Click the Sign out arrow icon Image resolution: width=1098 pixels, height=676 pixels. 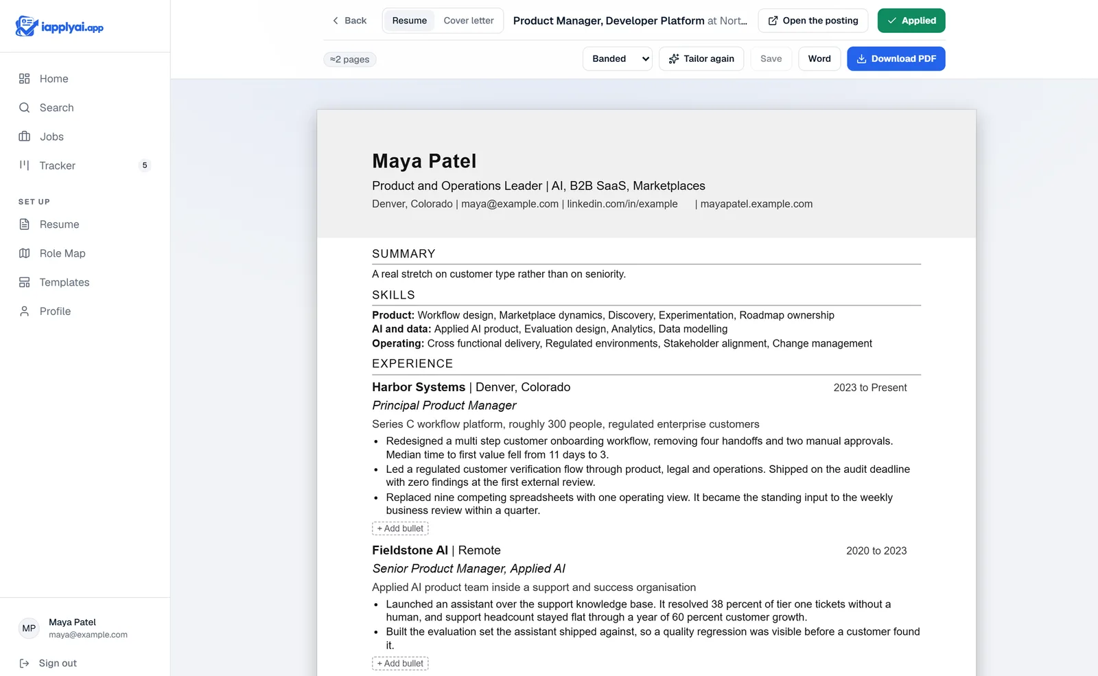(25, 663)
